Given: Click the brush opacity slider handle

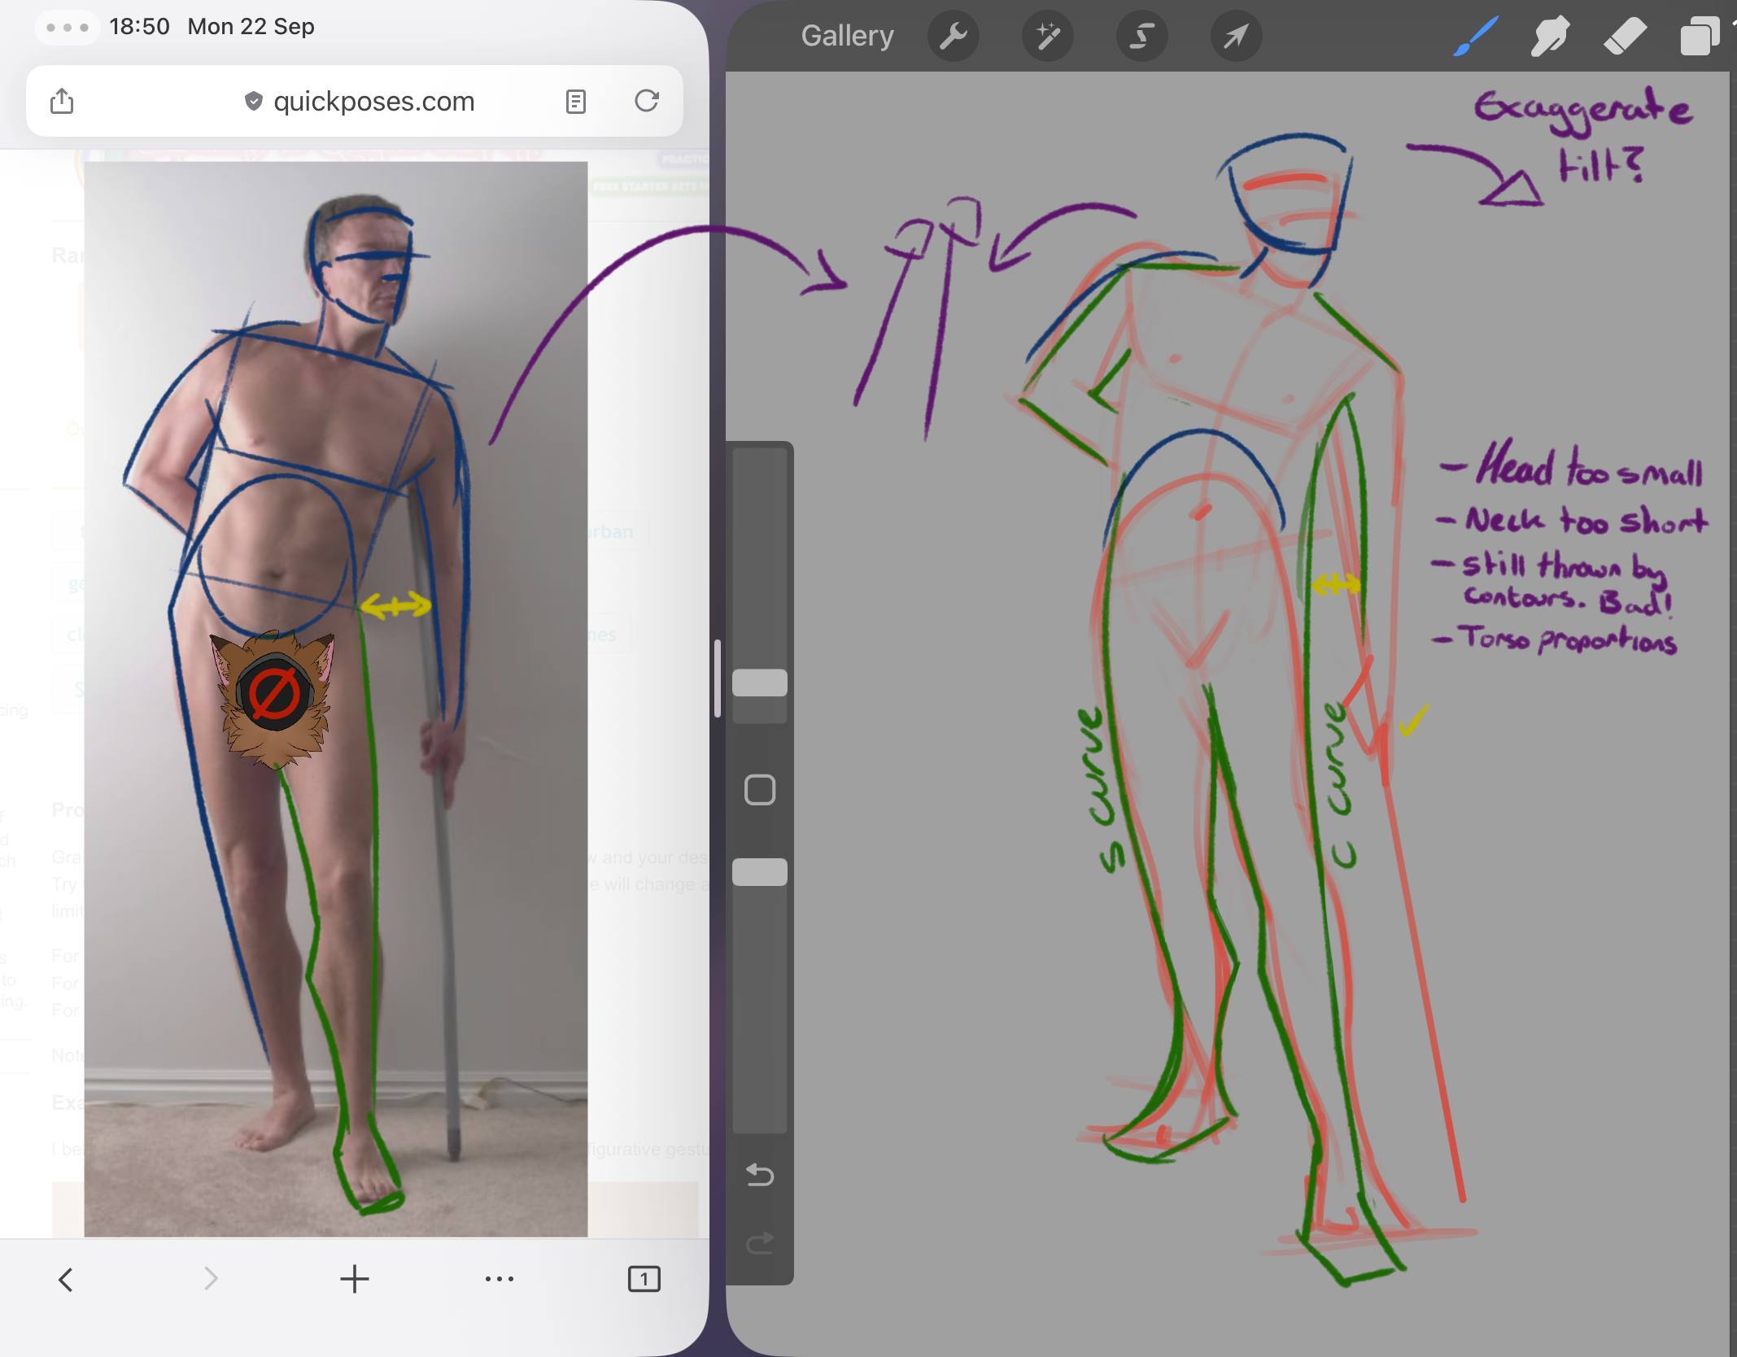Looking at the screenshot, I should pyautogui.click(x=759, y=871).
